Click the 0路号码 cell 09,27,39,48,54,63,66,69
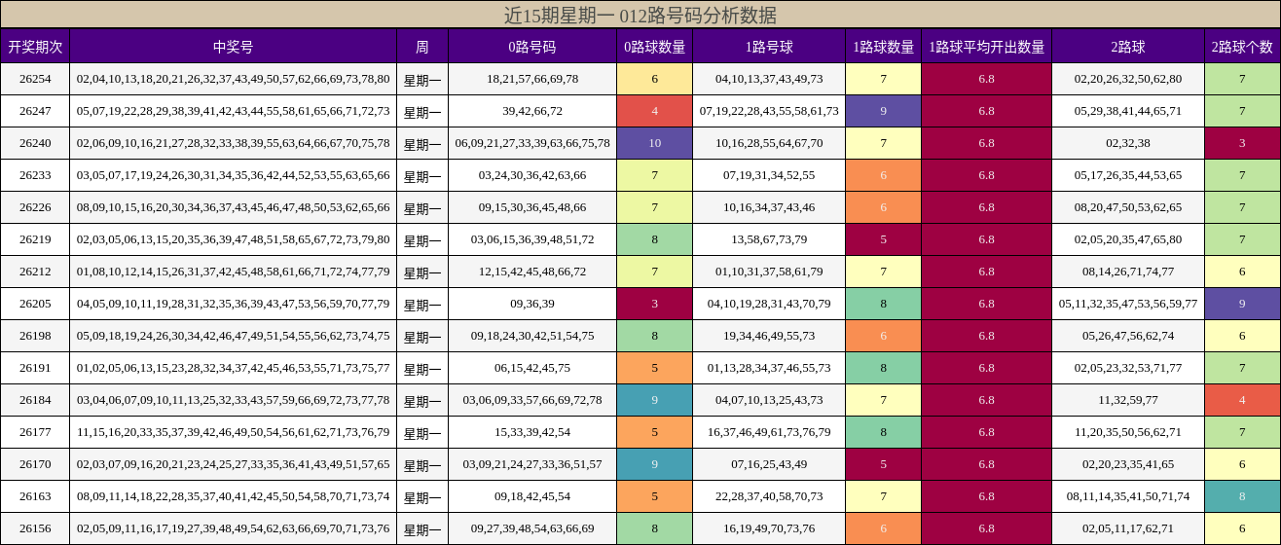1281x545 pixels. (x=532, y=528)
